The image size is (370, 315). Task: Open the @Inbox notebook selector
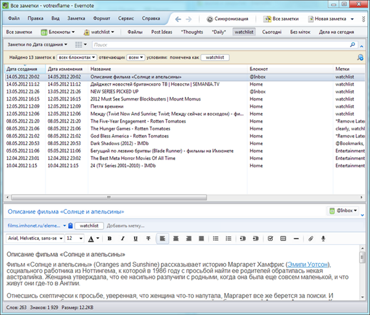pos(343,211)
